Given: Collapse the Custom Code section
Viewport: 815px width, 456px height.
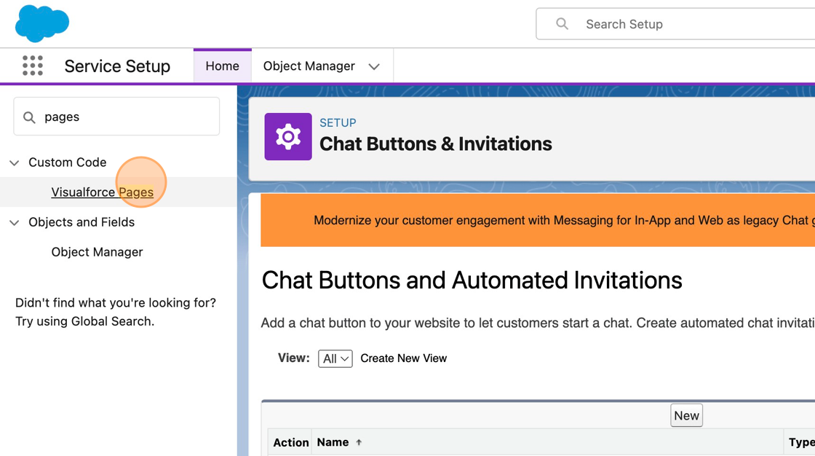Looking at the screenshot, I should [15, 163].
